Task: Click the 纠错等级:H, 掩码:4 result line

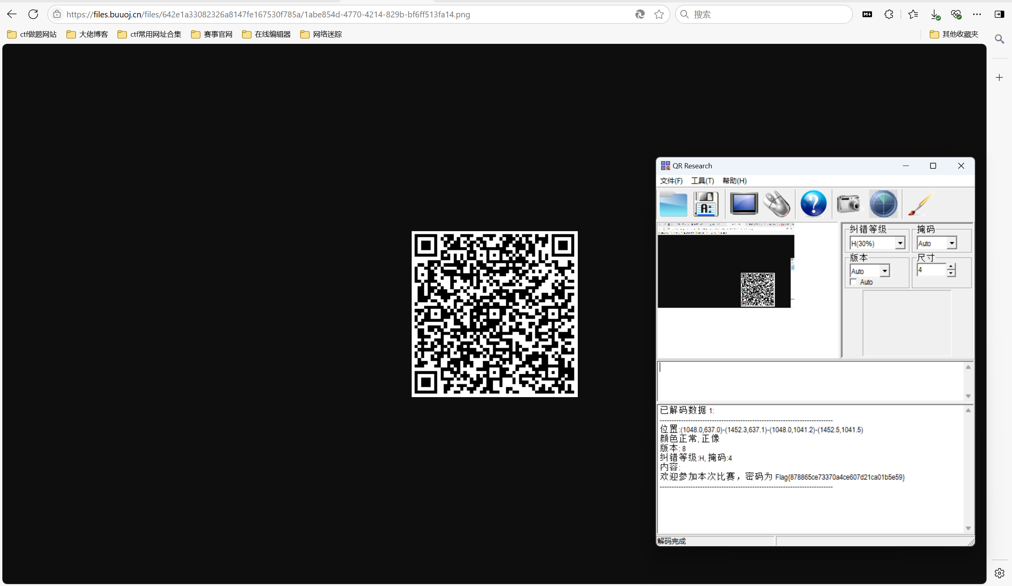Action: (x=696, y=458)
